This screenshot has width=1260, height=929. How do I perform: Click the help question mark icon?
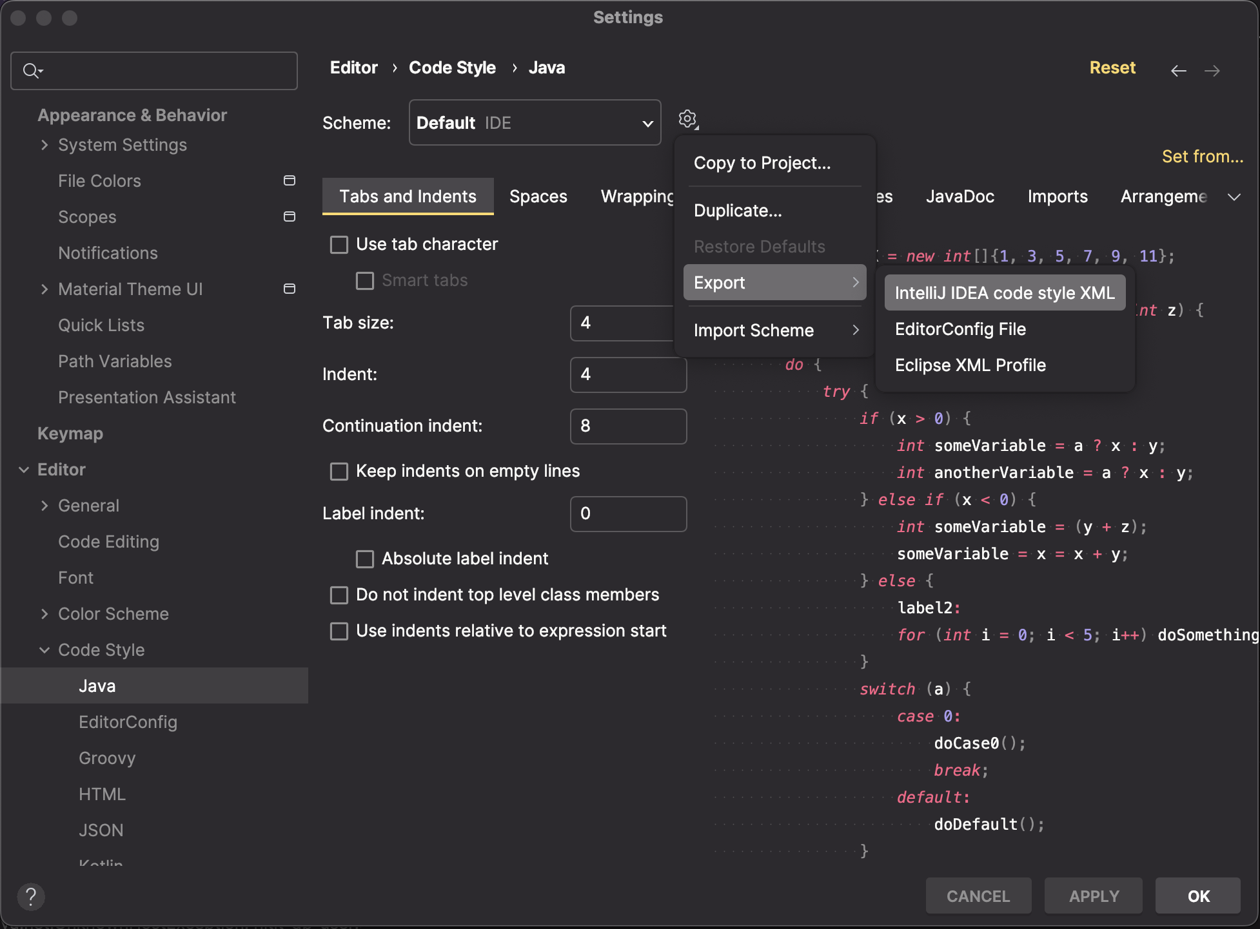(x=31, y=896)
